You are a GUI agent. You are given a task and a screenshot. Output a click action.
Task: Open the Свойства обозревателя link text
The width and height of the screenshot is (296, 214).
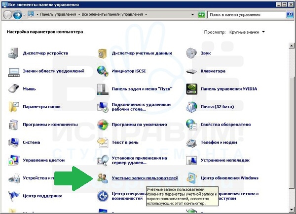pyautogui.click(x=225, y=125)
